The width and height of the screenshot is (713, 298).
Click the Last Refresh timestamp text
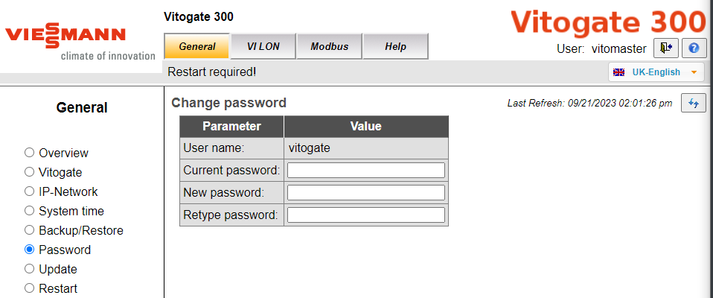click(589, 104)
